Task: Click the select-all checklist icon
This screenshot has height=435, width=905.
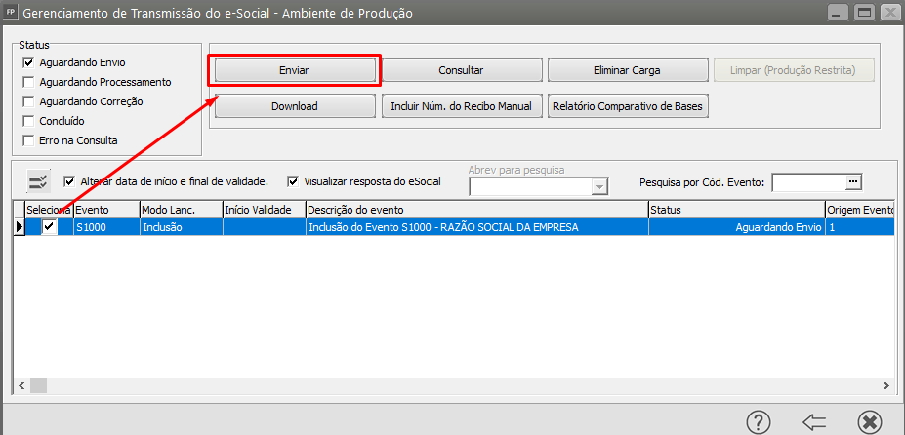Action: pyautogui.click(x=38, y=181)
